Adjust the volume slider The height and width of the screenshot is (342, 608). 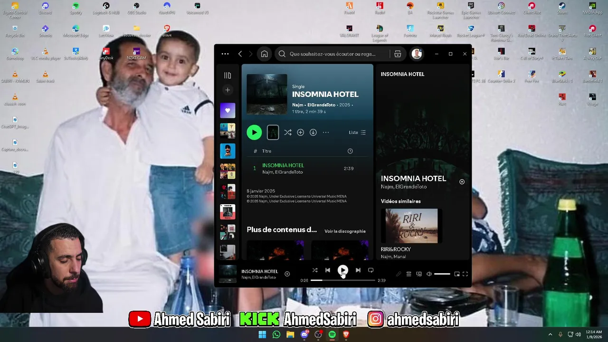[442, 274]
